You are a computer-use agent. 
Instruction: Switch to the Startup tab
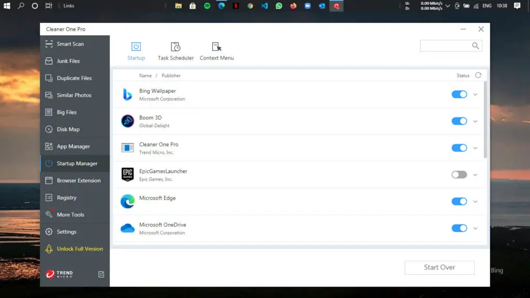[x=136, y=51]
